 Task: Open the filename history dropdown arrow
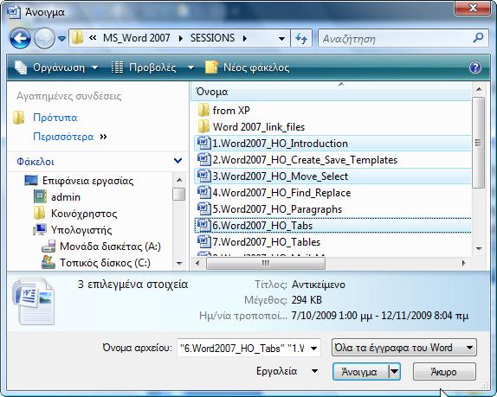[x=313, y=349]
